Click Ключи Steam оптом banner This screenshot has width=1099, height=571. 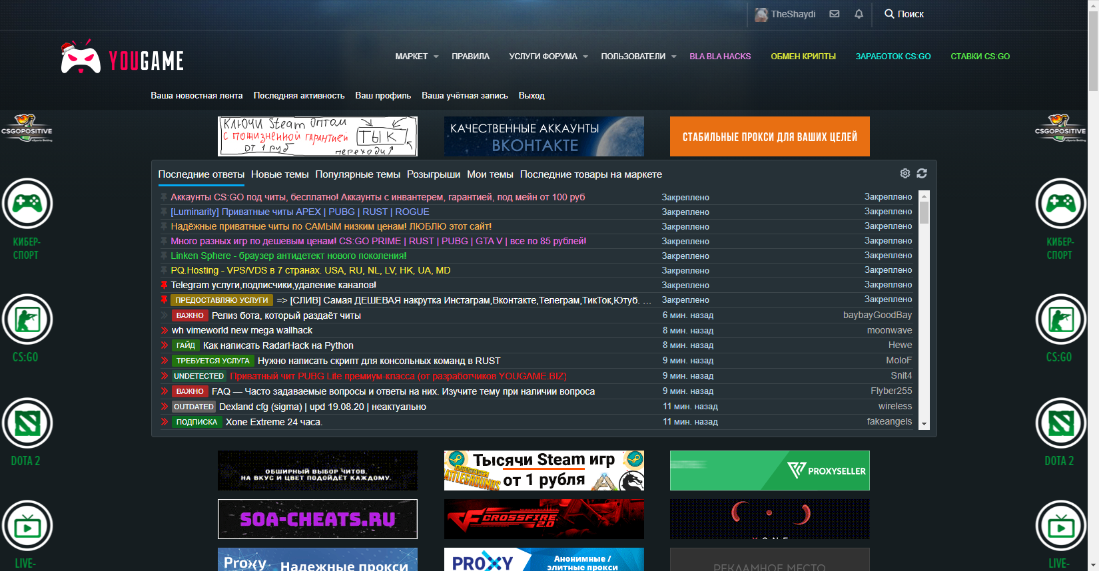pyautogui.click(x=318, y=136)
